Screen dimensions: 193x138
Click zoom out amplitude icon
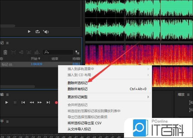tap(191, 110)
